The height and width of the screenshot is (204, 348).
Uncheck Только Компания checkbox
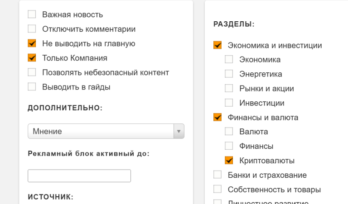click(32, 57)
